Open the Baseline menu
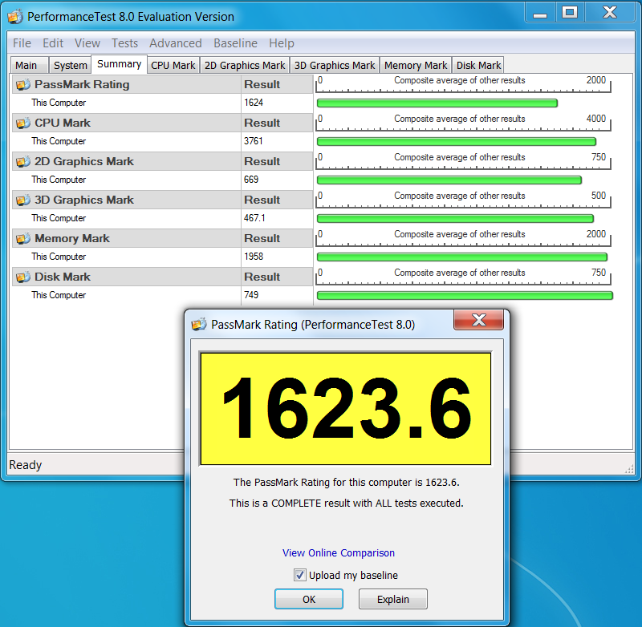642x627 pixels. pyautogui.click(x=235, y=43)
